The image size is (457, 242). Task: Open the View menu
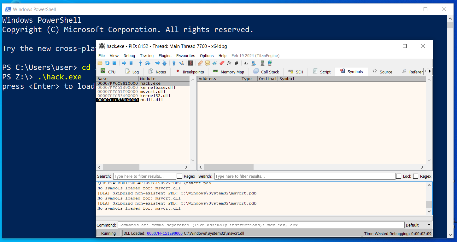click(x=114, y=55)
